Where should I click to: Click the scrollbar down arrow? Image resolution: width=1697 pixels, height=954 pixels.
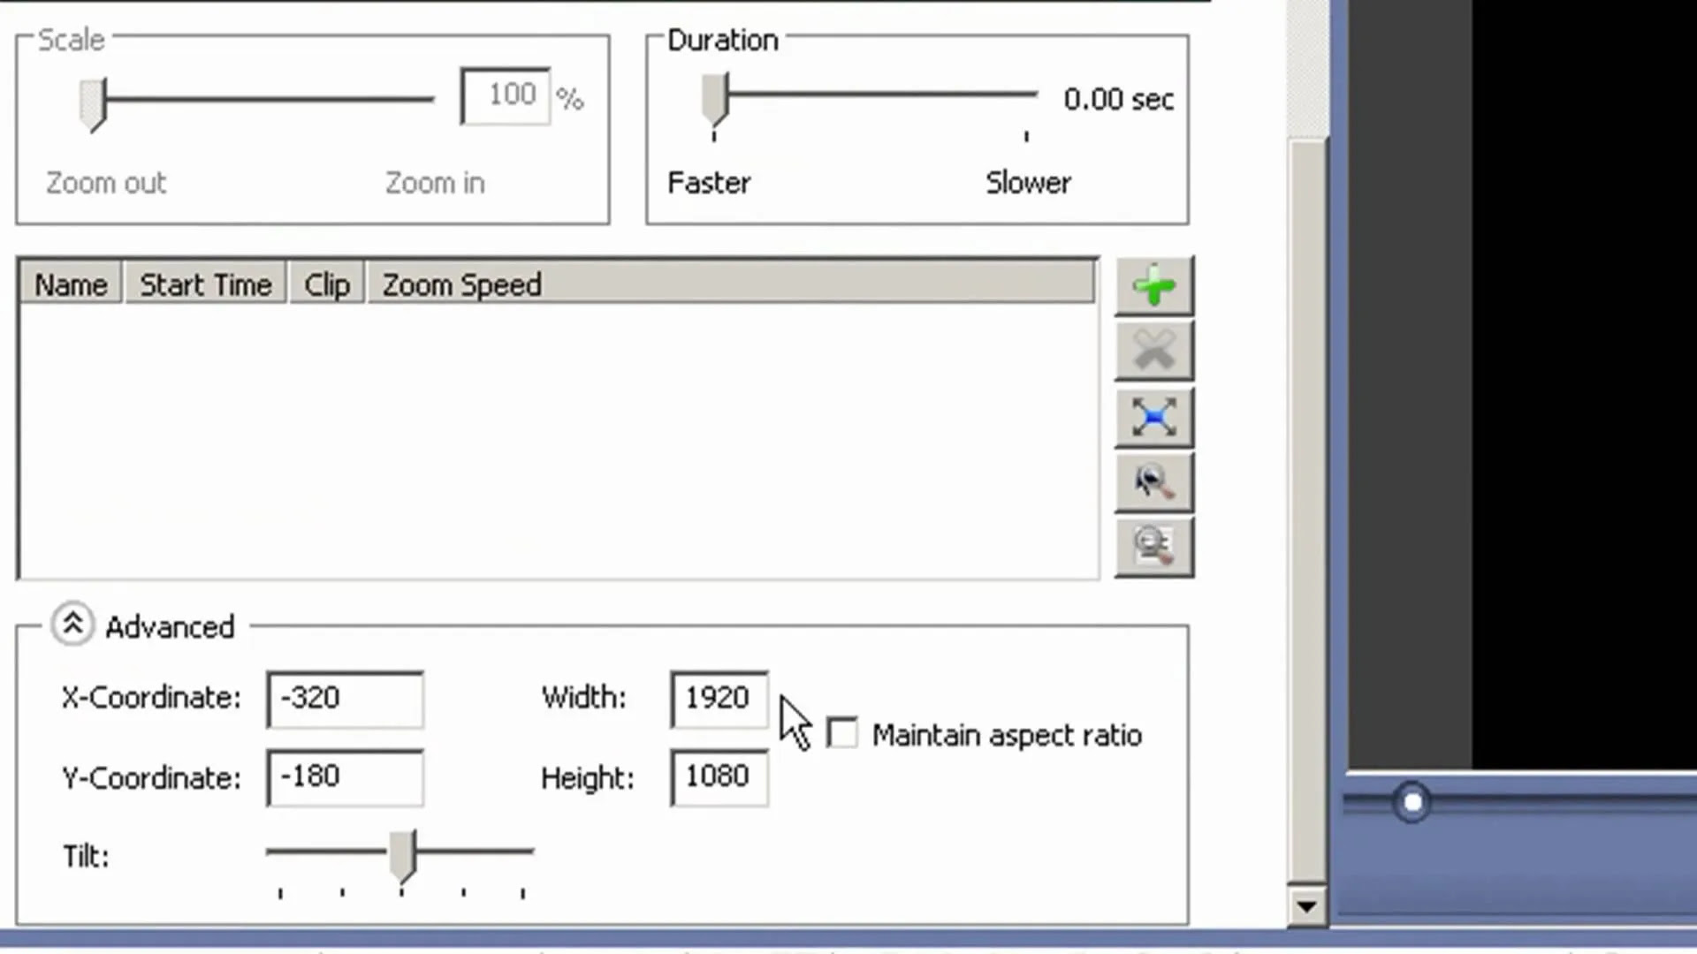(x=1305, y=906)
